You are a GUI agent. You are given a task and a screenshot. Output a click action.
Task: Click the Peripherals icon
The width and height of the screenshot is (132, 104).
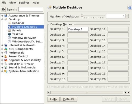pyautogui.click(x=6, y=53)
